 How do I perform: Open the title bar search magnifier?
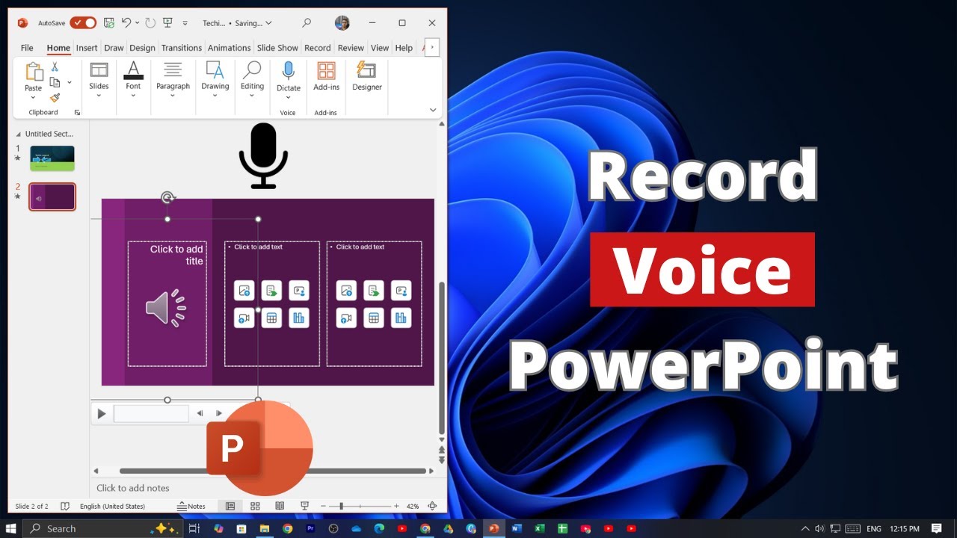pyautogui.click(x=307, y=23)
